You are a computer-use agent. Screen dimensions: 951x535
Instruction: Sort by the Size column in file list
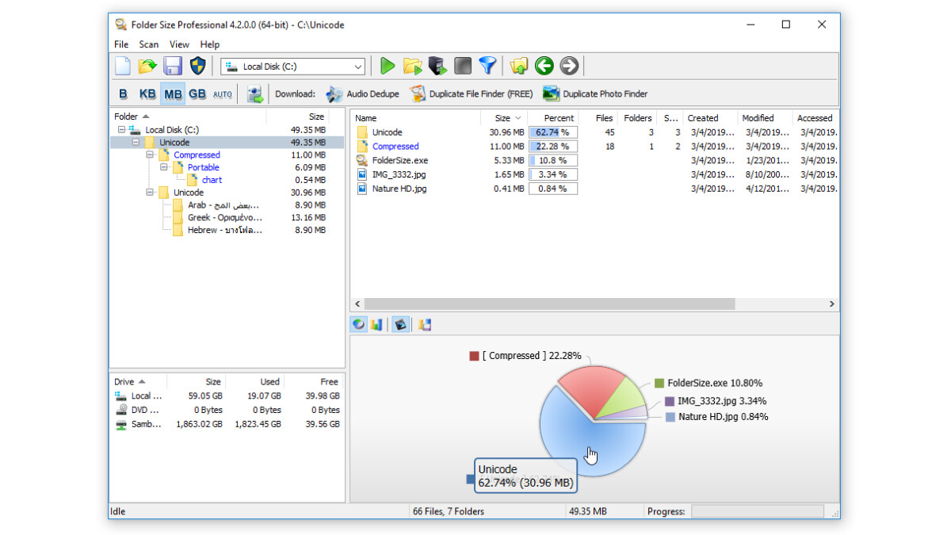coord(502,118)
